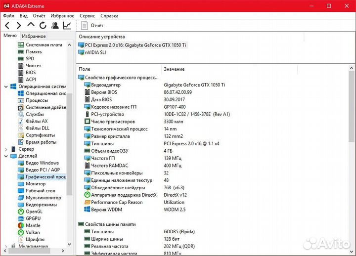This screenshot has width=356, height=256.
Task: Select the Версия WDDM row
Action: [135, 210]
